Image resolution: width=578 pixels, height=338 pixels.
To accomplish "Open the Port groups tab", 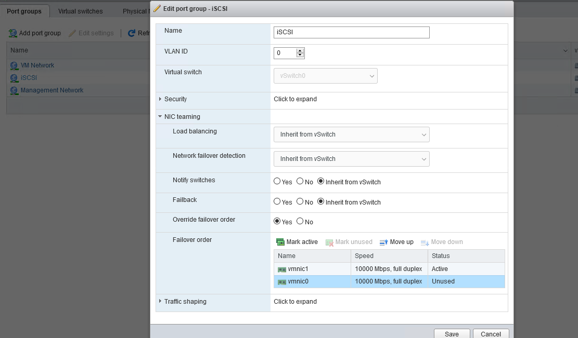I will pos(24,11).
